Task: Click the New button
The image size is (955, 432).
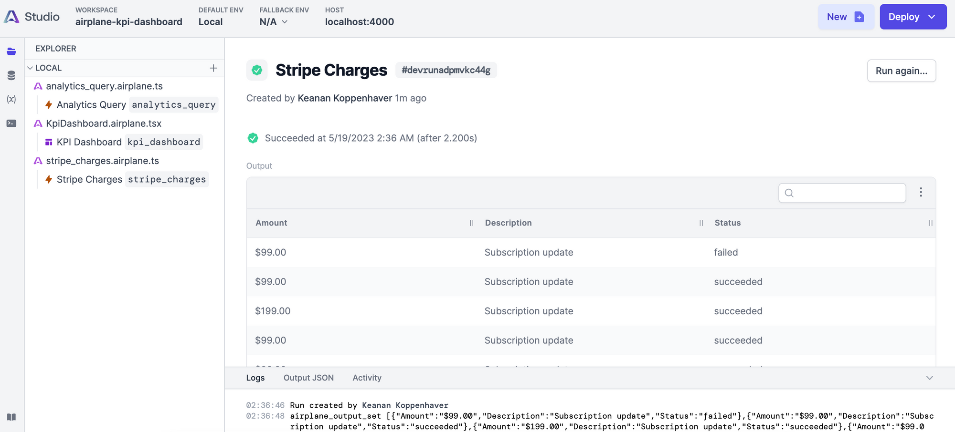Action: [x=846, y=17]
